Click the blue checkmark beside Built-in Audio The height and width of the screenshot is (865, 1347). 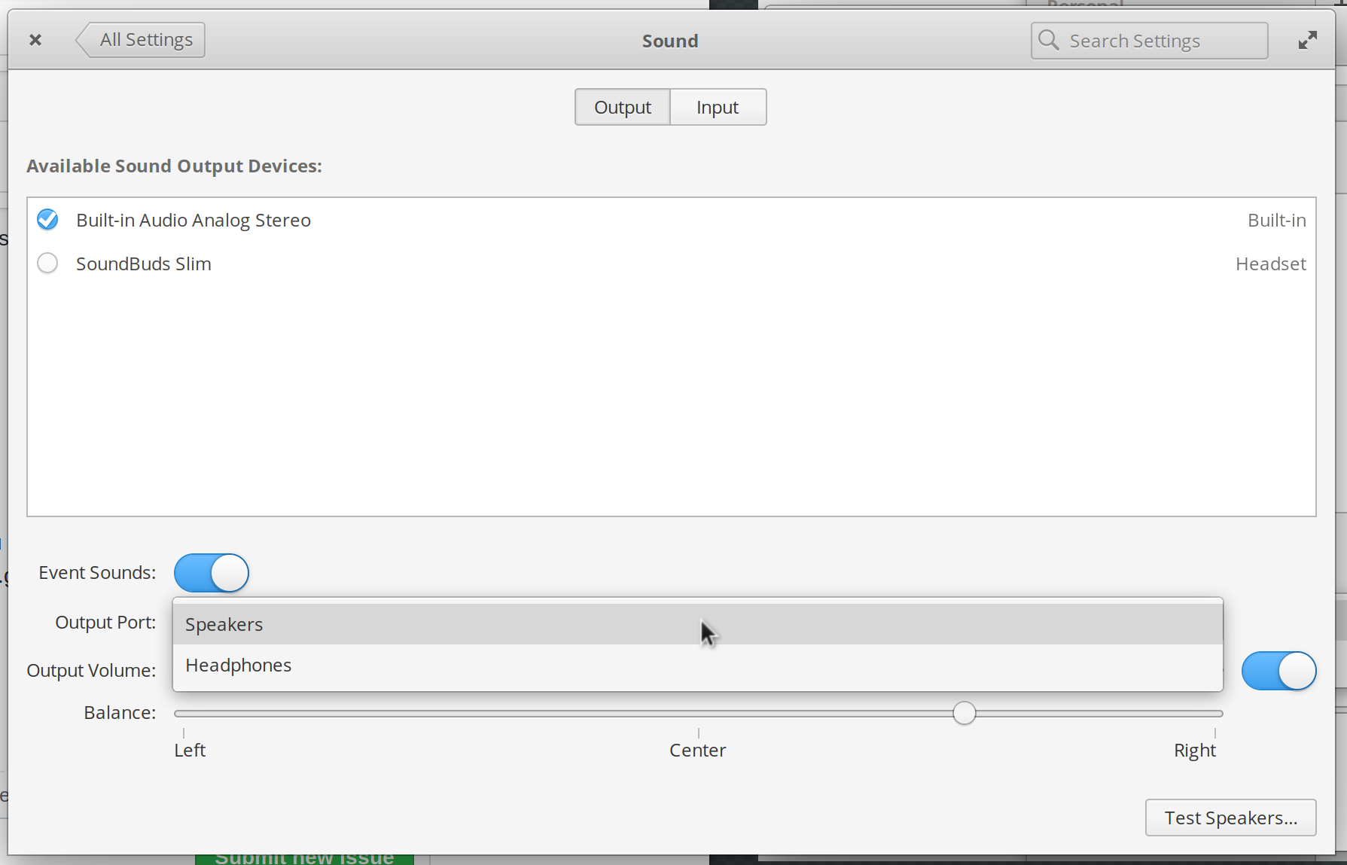pyautogui.click(x=47, y=219)
